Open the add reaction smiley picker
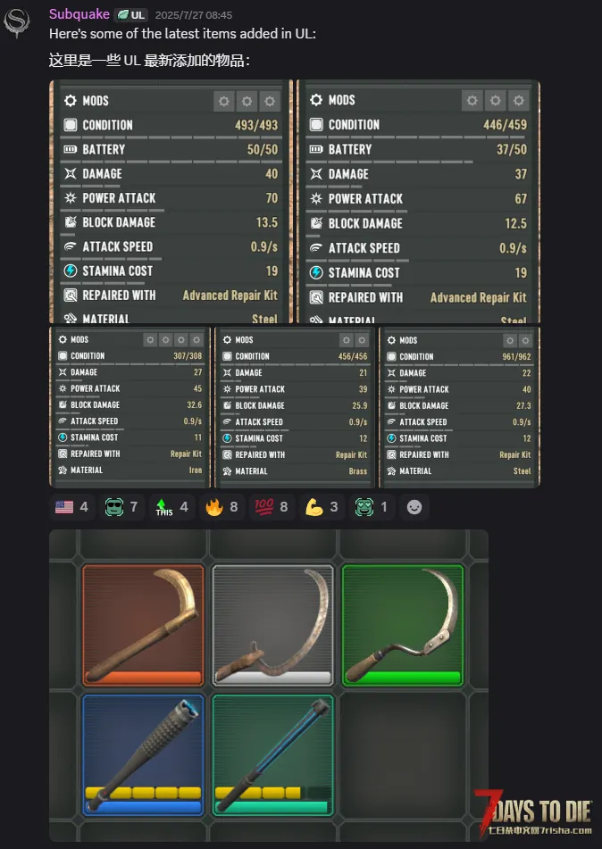602x849 pixels. [414, 507]
